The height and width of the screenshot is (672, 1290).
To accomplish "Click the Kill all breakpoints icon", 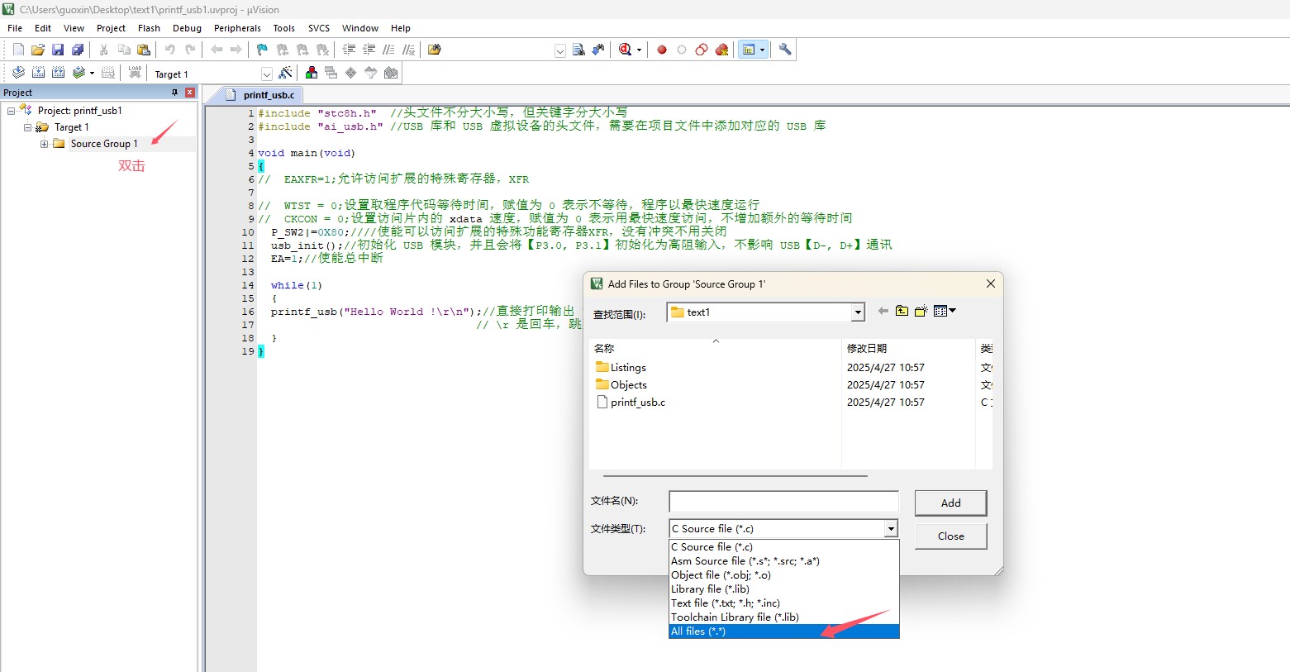I will pos(721,50).
